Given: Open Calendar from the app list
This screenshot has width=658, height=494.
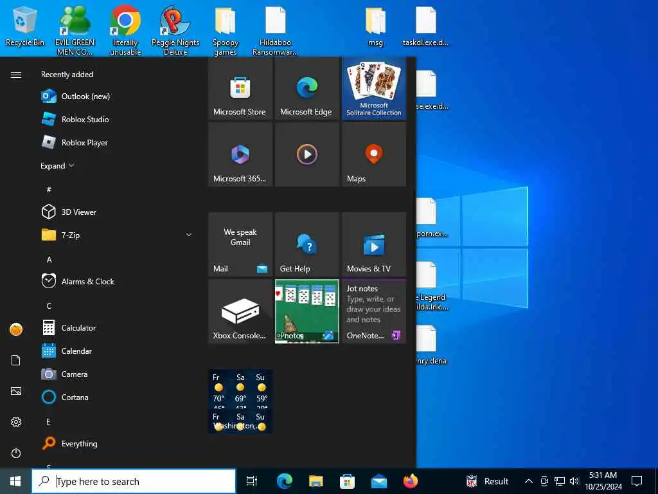Looking at the screenshot, I should pos(118,351).
